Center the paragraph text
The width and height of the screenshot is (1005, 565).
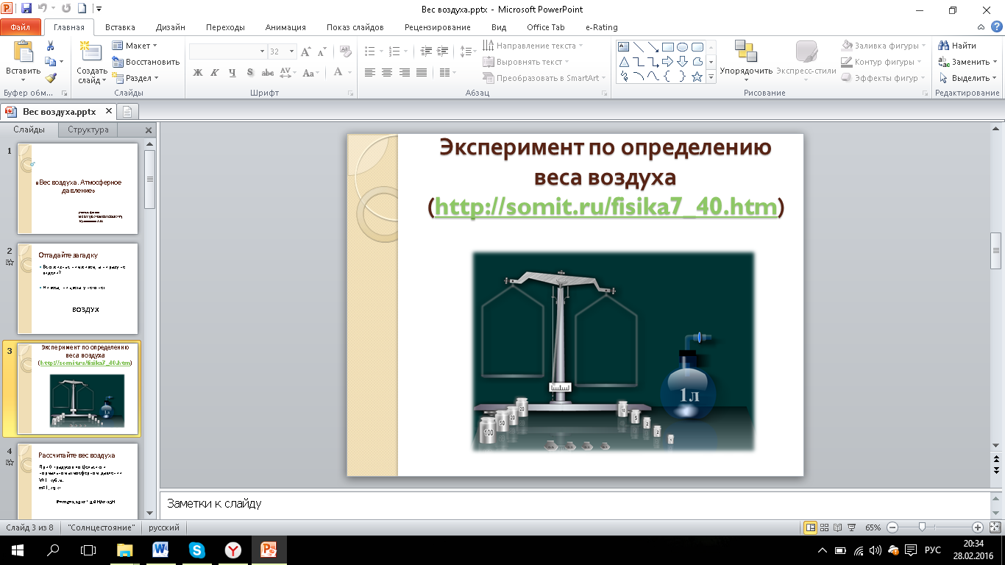[387, 72]
